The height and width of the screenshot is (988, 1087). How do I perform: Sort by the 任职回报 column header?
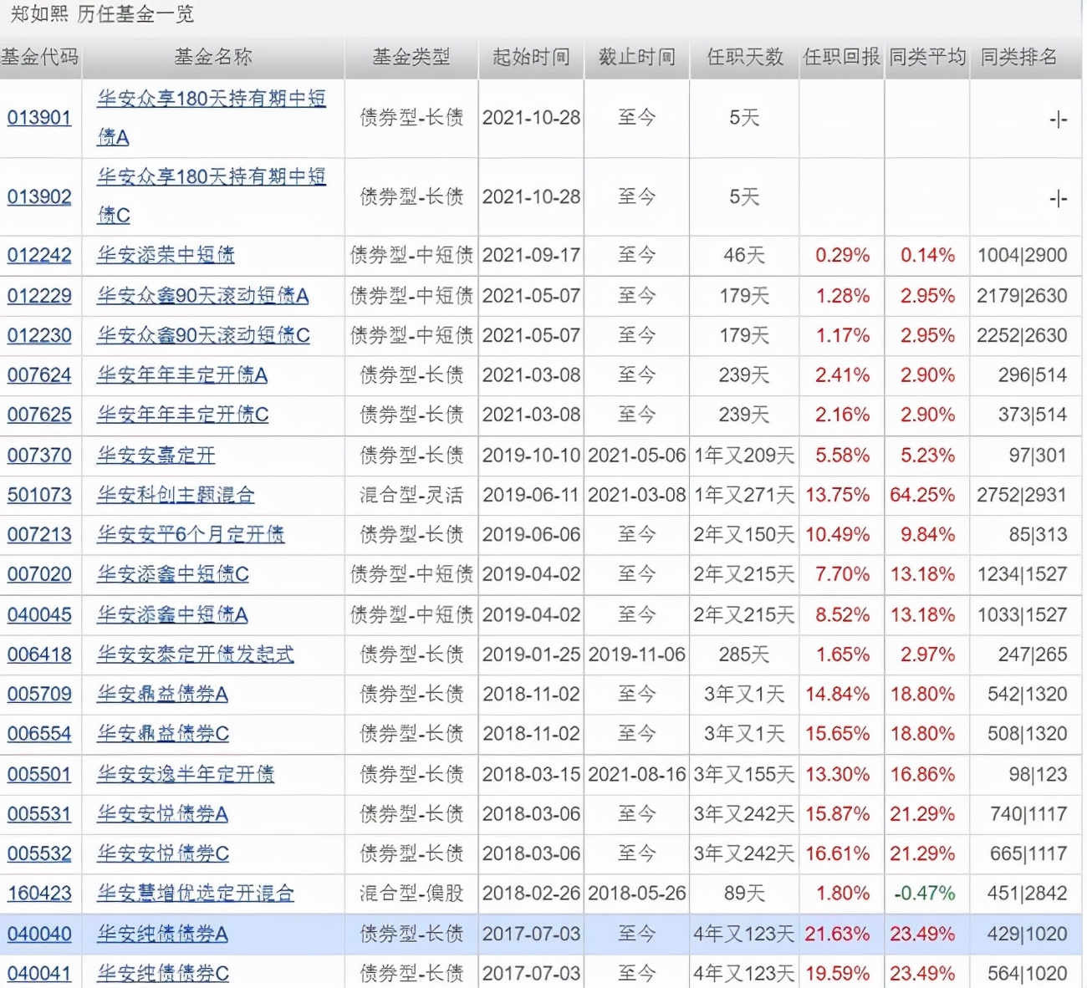tap(839, 59)
